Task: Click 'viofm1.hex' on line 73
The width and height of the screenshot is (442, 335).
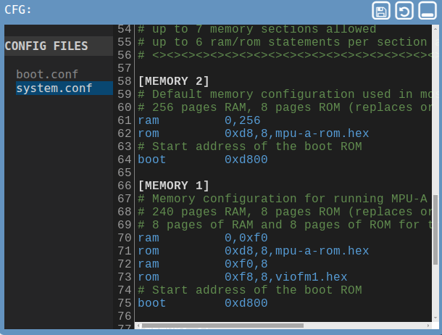Action: (x=311, y=277)
